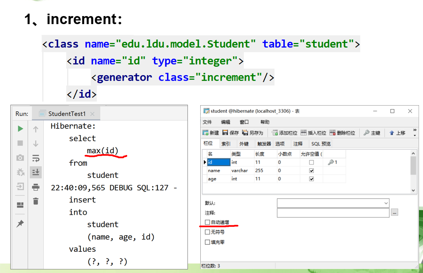Enable the 填充零 checkbox
The image size is (423, 273).
(x=207, y=242)
